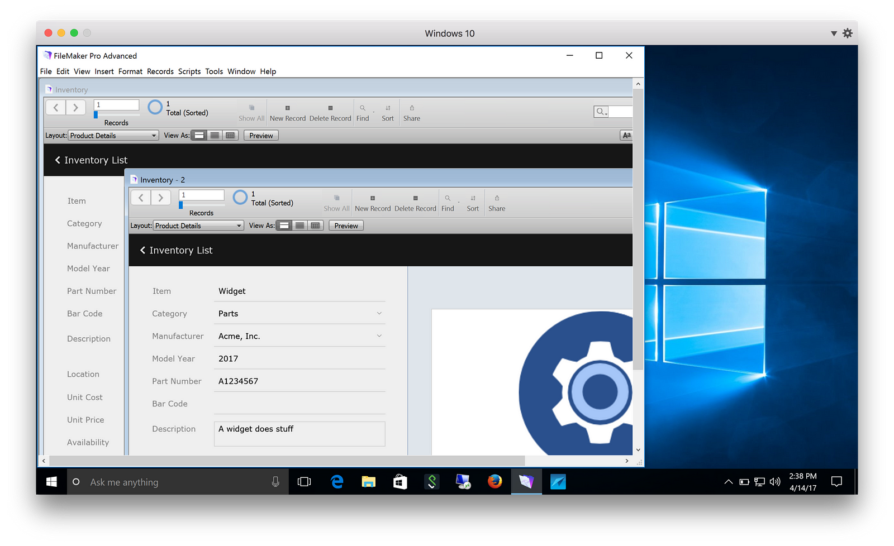Click New Record in Inventory - 2 toolbar
Screen dimensions: 894x546
373,204
